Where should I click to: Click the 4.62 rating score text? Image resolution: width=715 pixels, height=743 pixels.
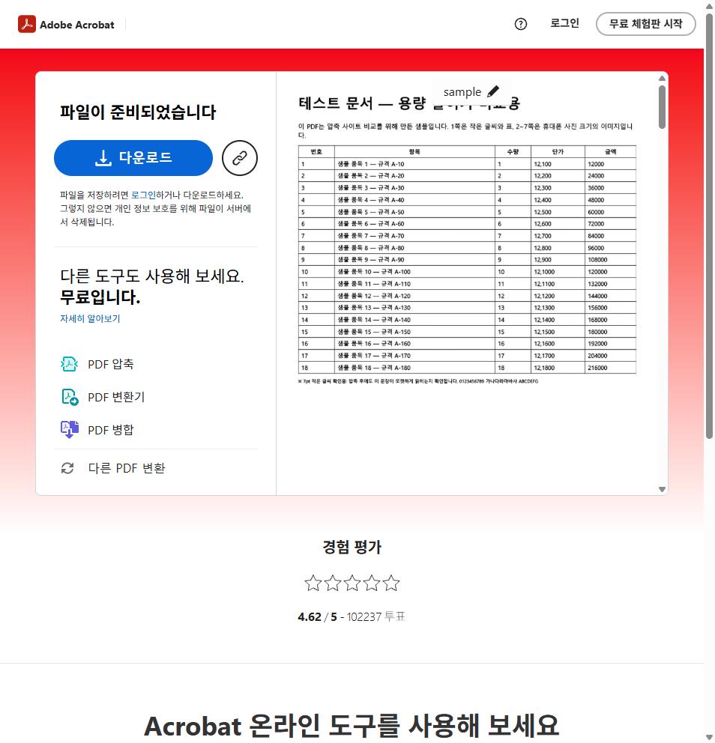[x=310, y=617]
